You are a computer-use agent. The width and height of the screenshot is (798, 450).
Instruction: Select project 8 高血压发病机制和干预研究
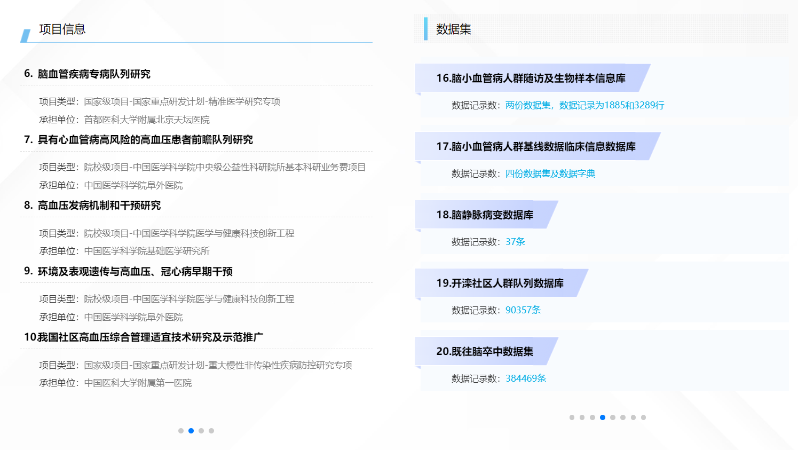[99, 206]
